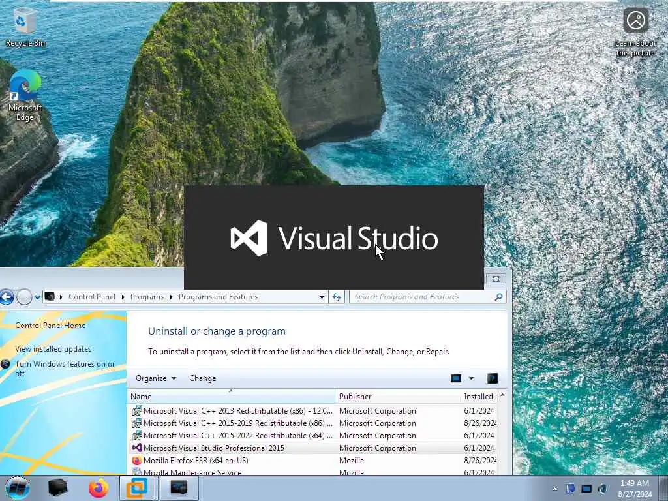
Task: Go back in Control Panel navigation
Action: click(7, 297)
